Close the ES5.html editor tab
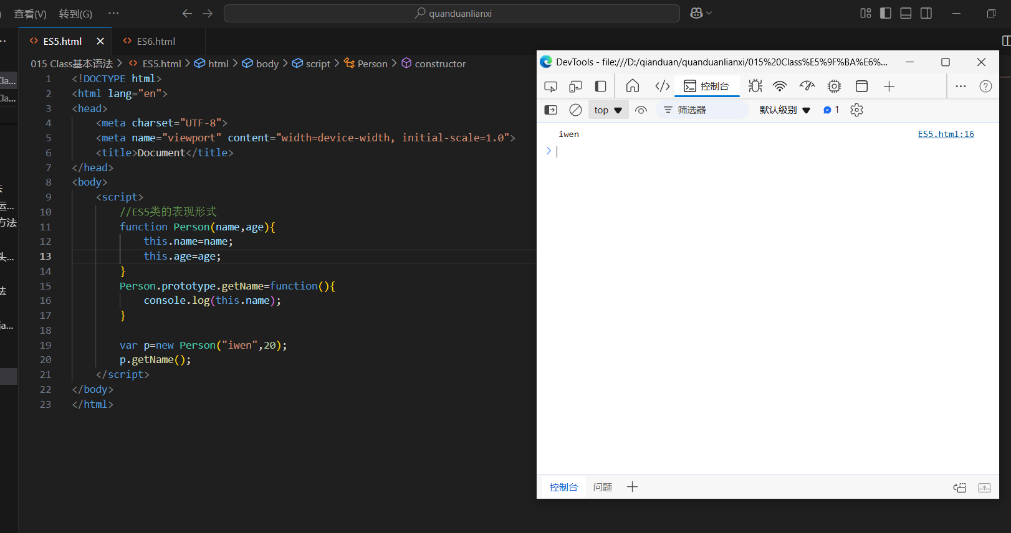Viewport: 1011px width, 533px height. [x=100, y=41]
